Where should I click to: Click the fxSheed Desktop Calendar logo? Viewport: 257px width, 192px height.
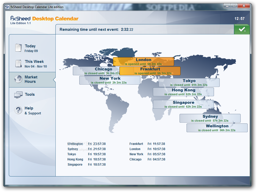44,18
